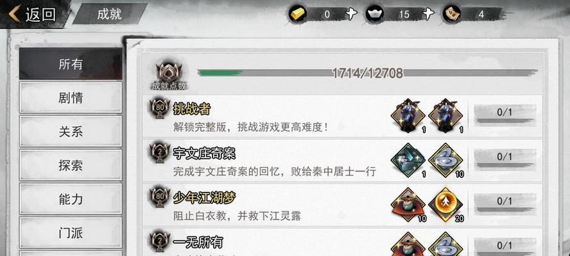This screenshot has height=256, width=570.
Task: Select the 门派 category
Action: (71, 233)
